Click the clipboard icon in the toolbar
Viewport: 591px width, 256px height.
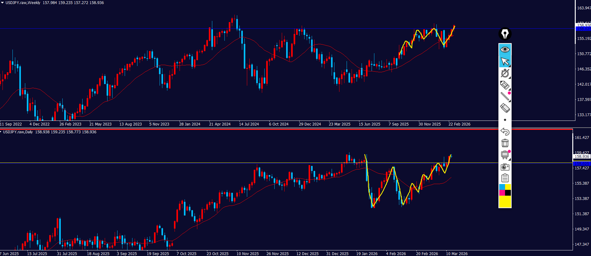(x=505, y=178)
